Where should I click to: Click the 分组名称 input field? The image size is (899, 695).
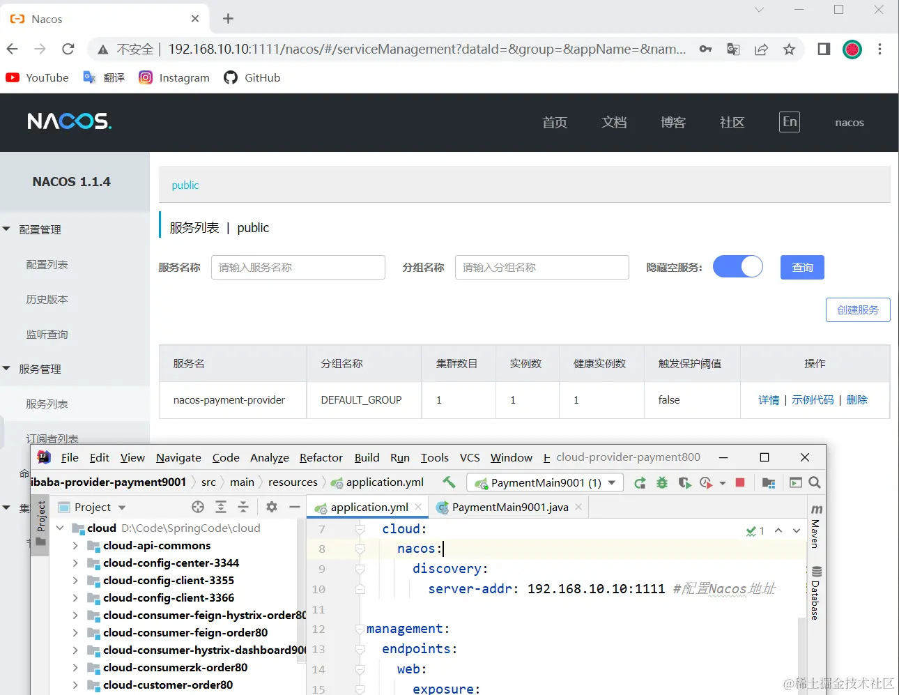pos(542,267)
